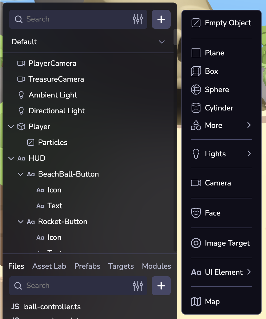Switch to the Prefabs tab
Screen dimensions: 266x319
pyautogui.click(x=87, y=266)
